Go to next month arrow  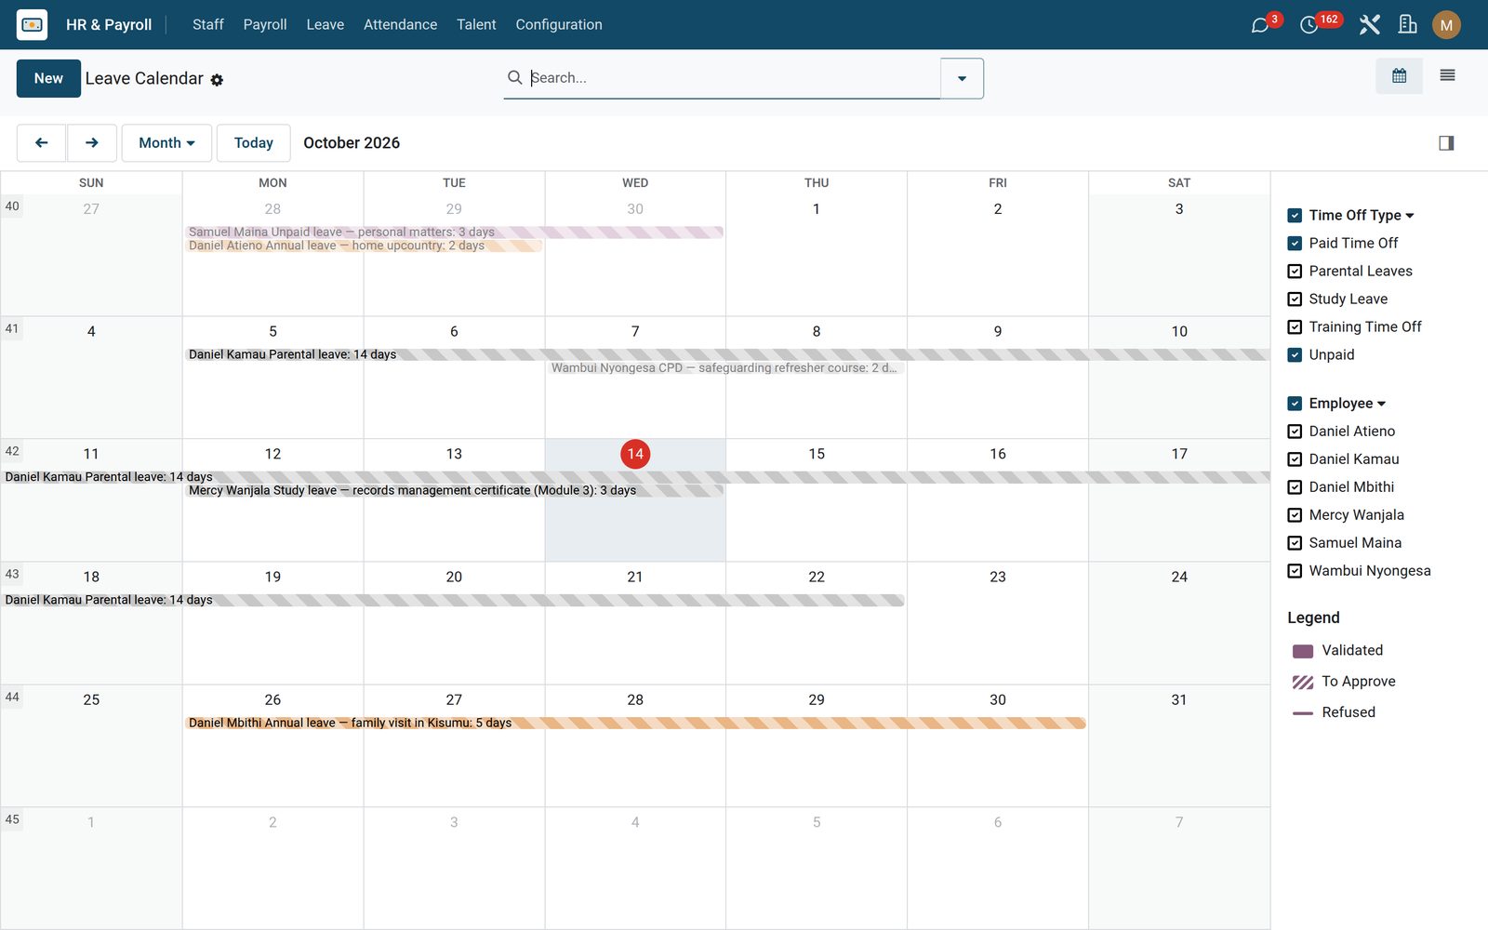tap(91, 142)
